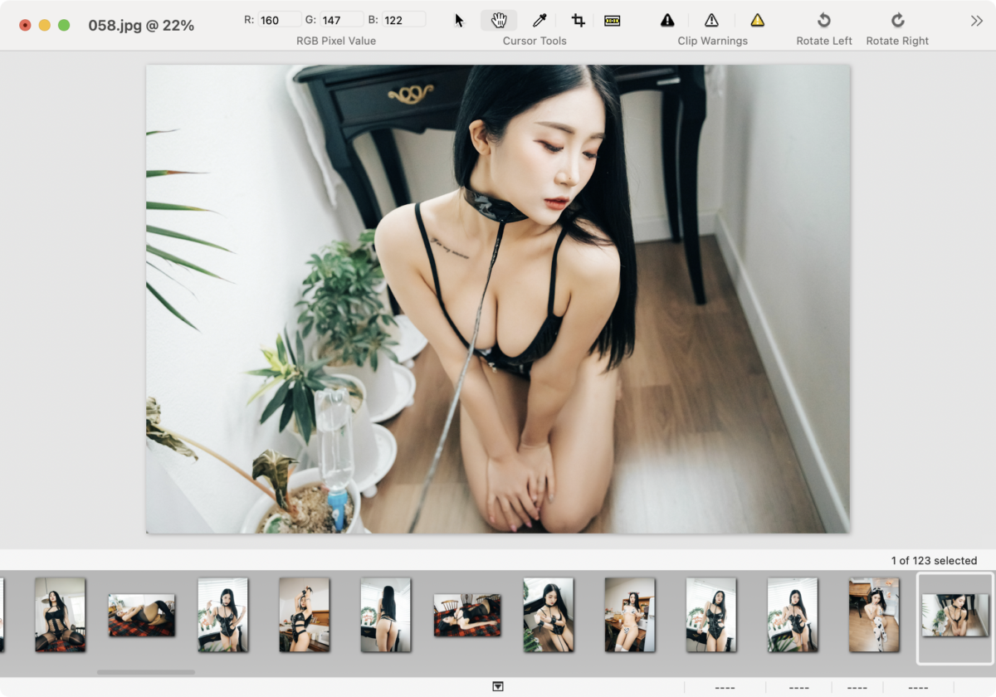Click the green zoom window button
This screenshot has width=996, height=697.
pos(64,26)
